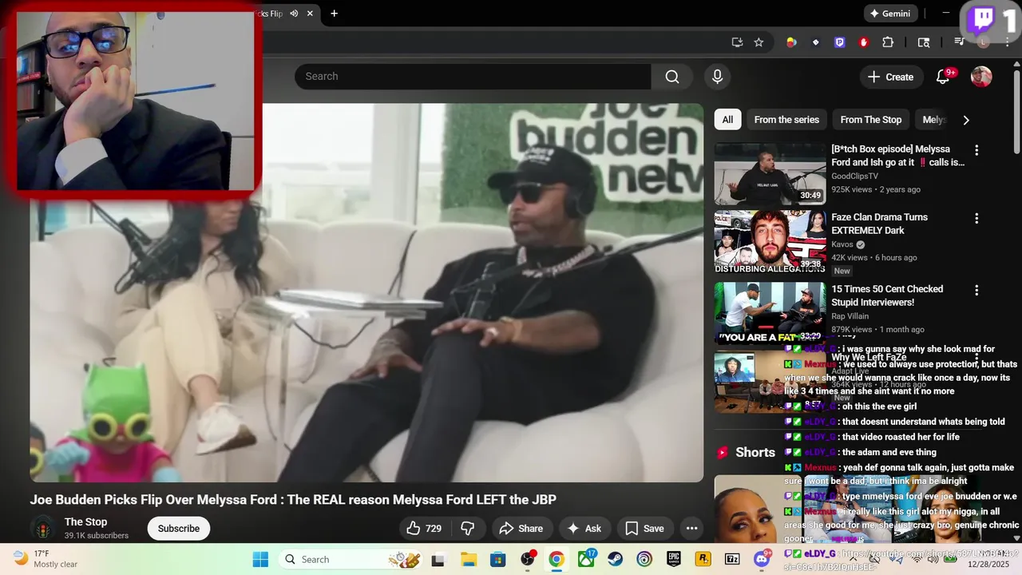Click the Gemini button in Chrome
This screenshot has width=1022, height=575.
(x=890, y=14)
